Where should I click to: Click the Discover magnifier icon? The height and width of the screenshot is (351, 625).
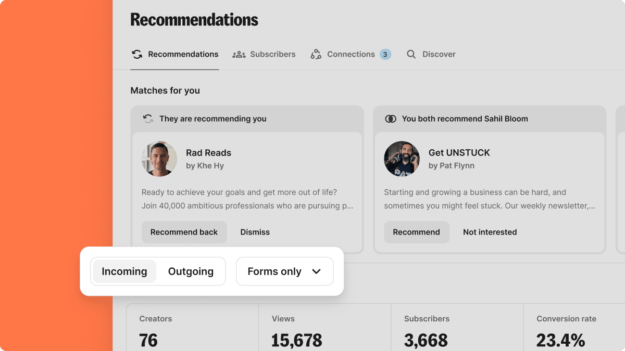pos(411,54)
